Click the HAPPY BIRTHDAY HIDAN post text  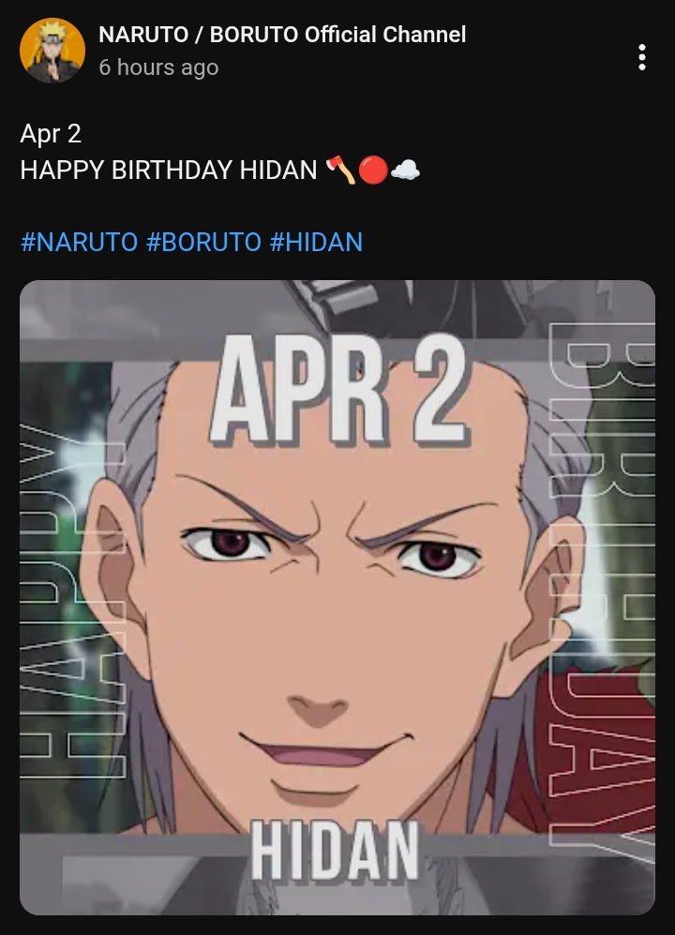coord(169,170)
